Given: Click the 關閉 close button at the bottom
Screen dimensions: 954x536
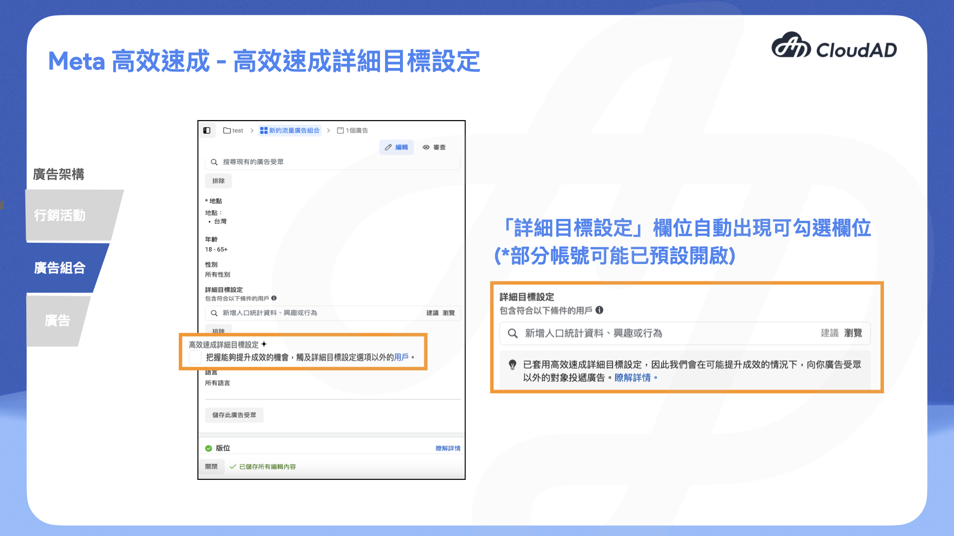Looking at the screenshot, I should click(212, 466).
